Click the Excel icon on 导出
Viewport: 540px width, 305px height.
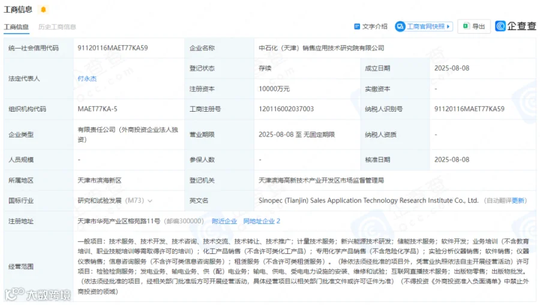click(x=466, y=26)
